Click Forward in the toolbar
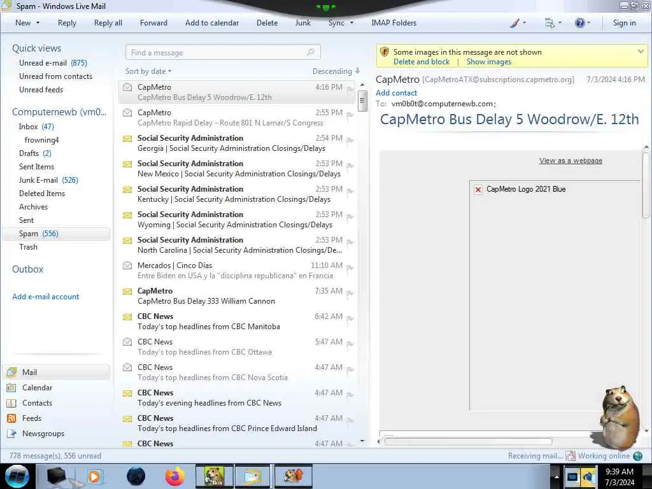Viewport: 652px width, 489px height. (x=153, y=23)
